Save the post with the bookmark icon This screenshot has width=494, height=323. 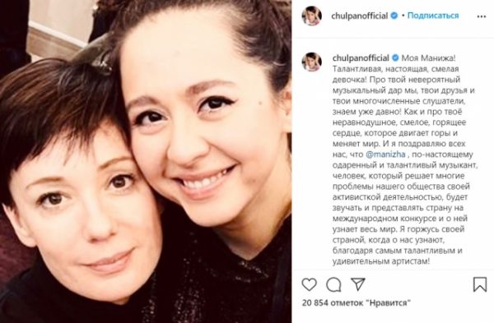coord(480,284)
